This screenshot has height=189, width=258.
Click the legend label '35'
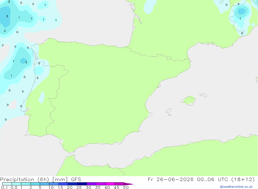pyautogui.click(x=98, y=187)
